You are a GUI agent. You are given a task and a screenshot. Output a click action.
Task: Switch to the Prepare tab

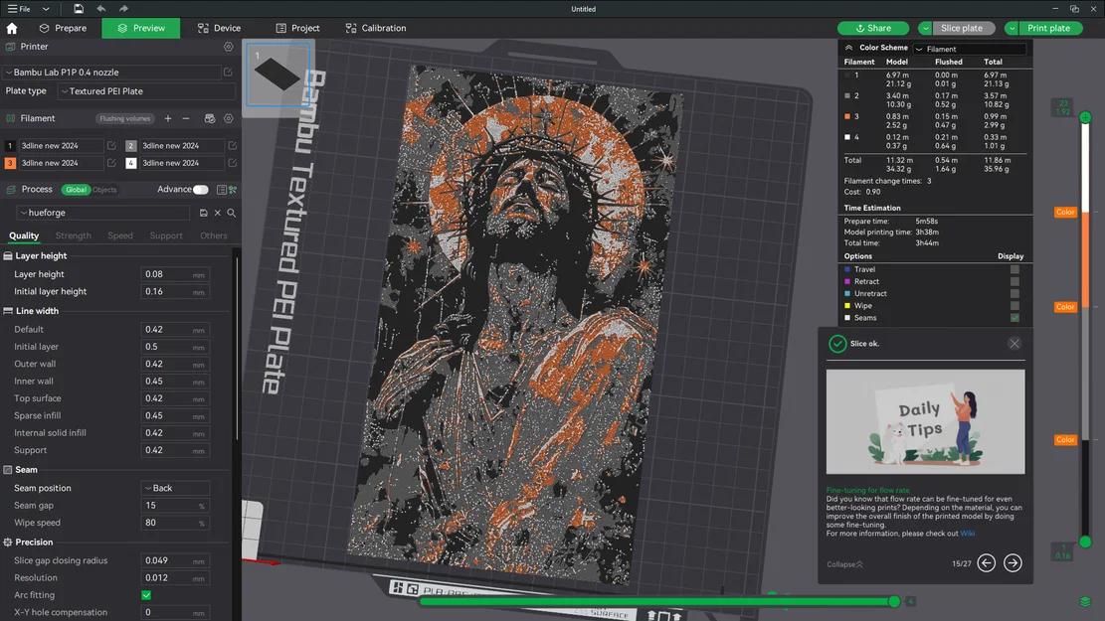[x=64, y=28]
